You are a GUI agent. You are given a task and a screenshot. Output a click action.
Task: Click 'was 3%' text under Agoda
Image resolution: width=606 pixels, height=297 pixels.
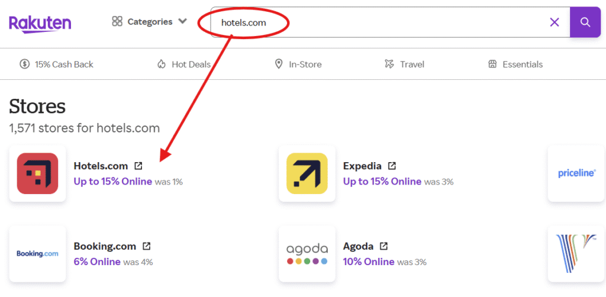click(412, 262)
